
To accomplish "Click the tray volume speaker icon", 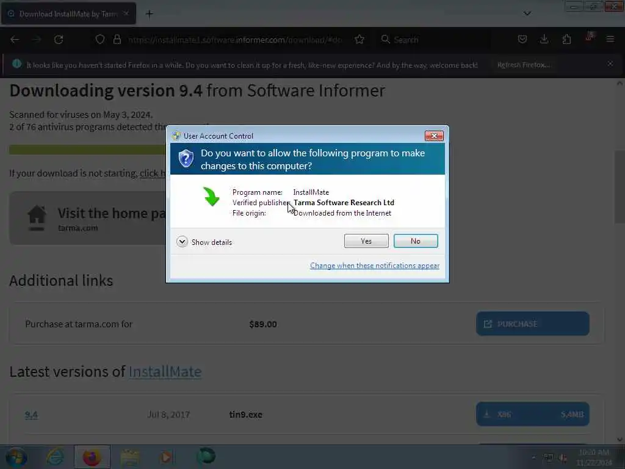I will [563, 458].
